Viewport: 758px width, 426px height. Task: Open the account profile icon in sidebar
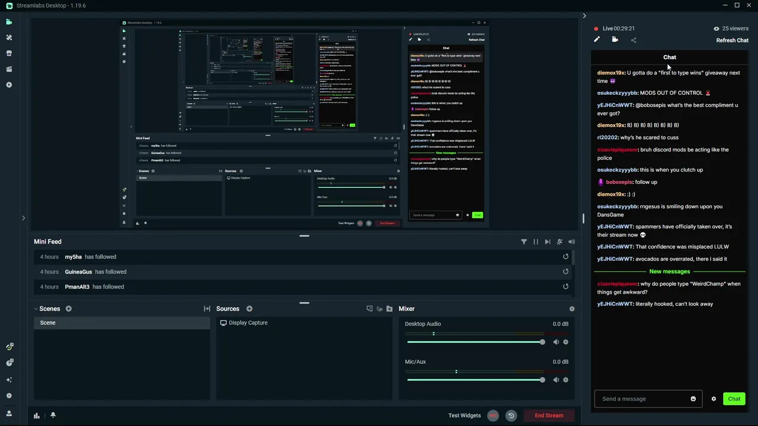9,414
